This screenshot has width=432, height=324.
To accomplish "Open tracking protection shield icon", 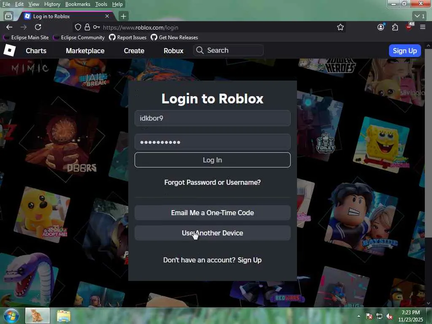I will [x=78, y=27].
